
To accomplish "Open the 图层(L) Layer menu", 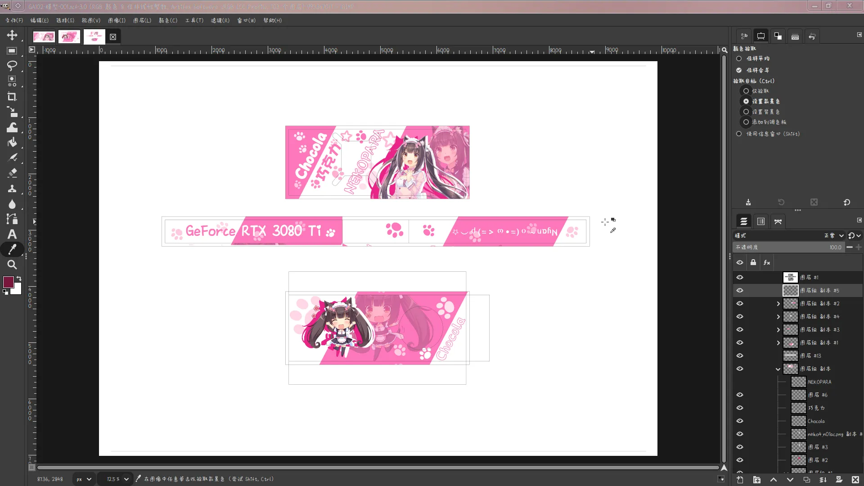I will click(x=142, y=20).
